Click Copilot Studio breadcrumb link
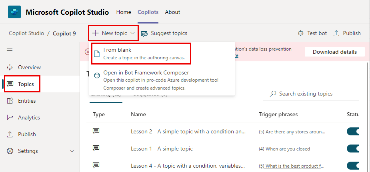The height and width of the screenshot is (172, 370). (26, 33)
